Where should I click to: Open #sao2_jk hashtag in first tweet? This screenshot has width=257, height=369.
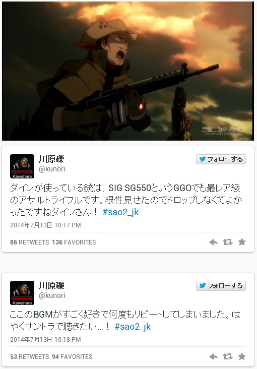(121, 212)
